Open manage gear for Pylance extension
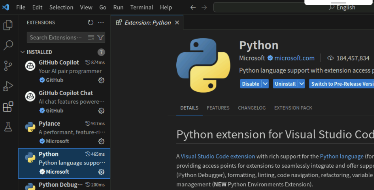The image size is (374, 190). click(x=101, y=141)
